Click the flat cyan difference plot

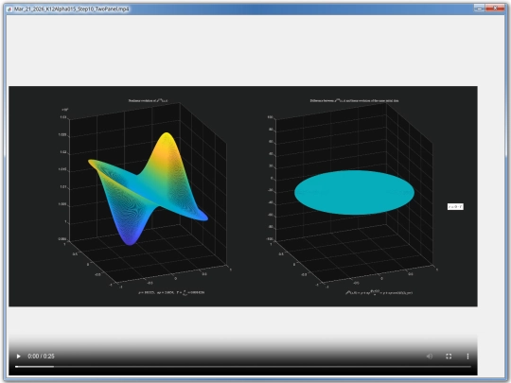click(354, 193)
